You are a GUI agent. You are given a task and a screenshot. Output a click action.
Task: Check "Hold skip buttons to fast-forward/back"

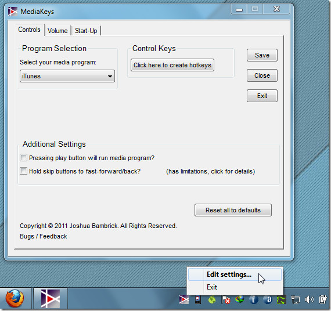[23, 171]
